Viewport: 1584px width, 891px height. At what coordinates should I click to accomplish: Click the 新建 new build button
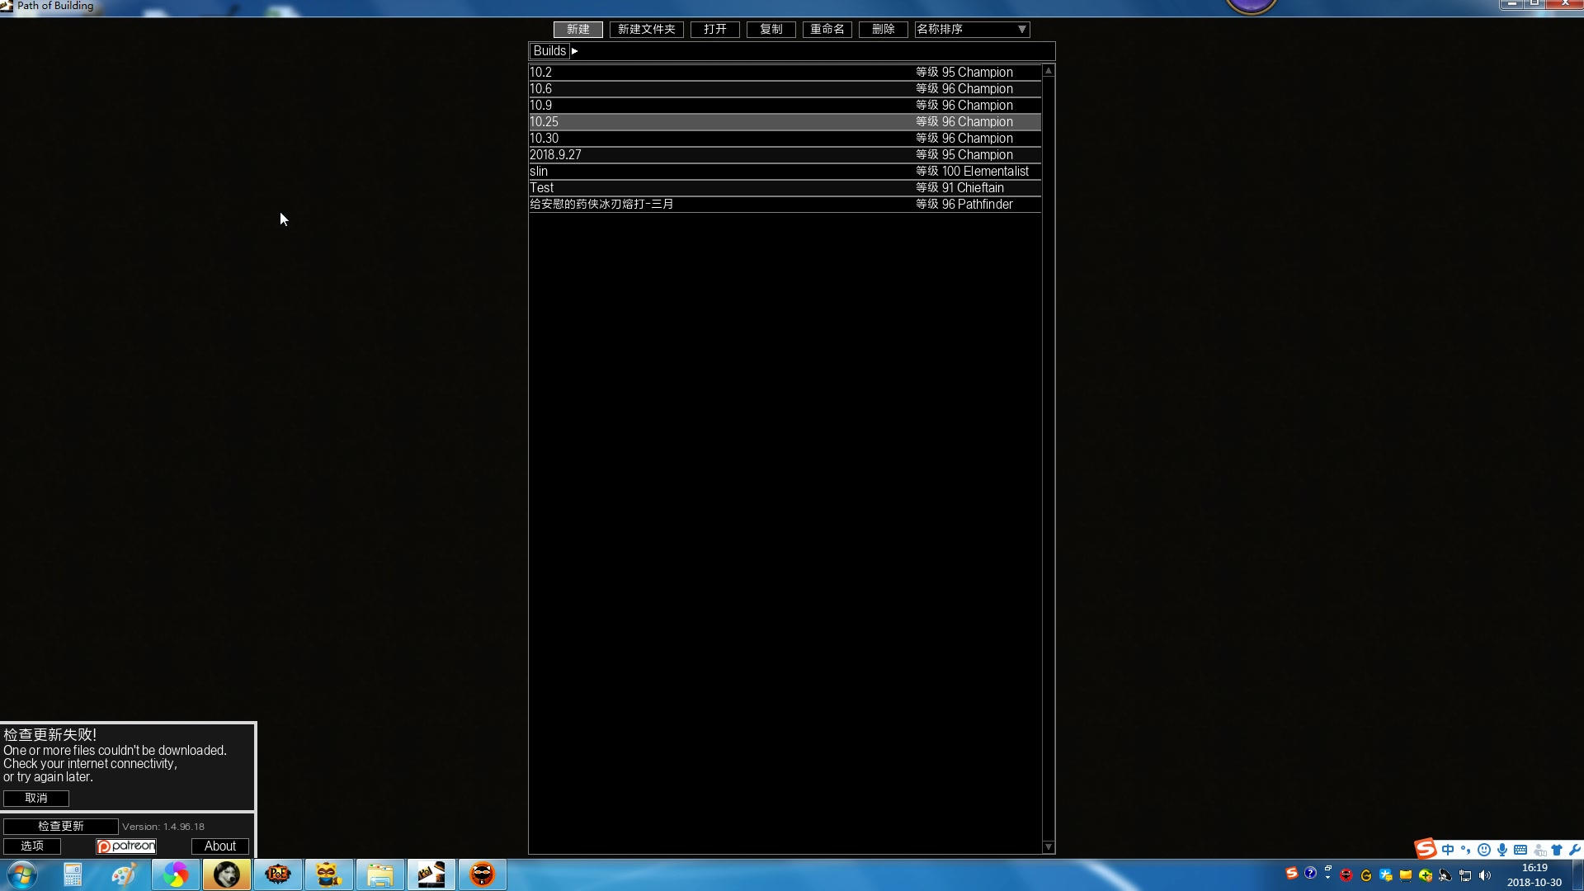pos(577,29)
